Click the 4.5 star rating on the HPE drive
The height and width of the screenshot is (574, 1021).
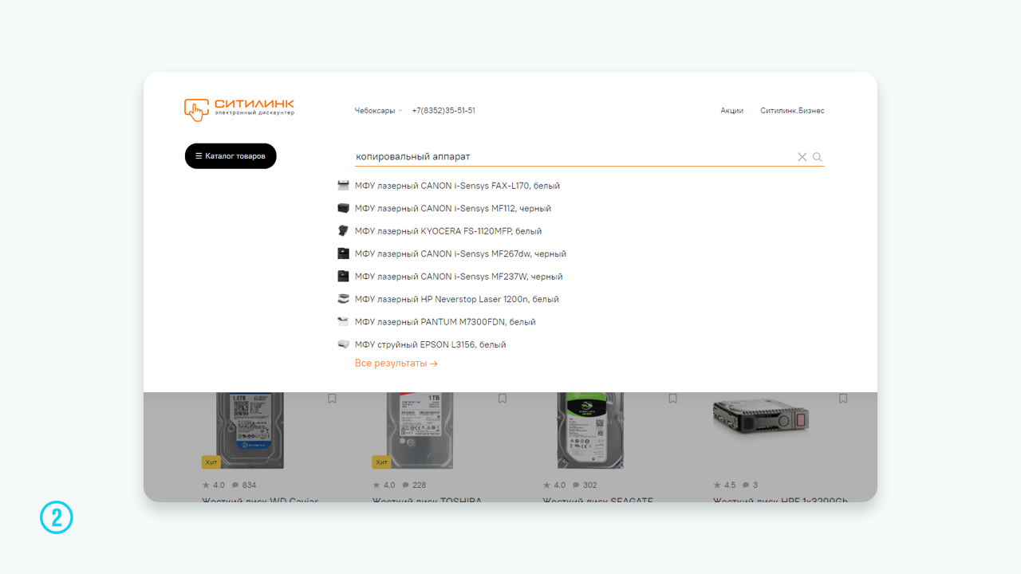[x=724, y=485]
